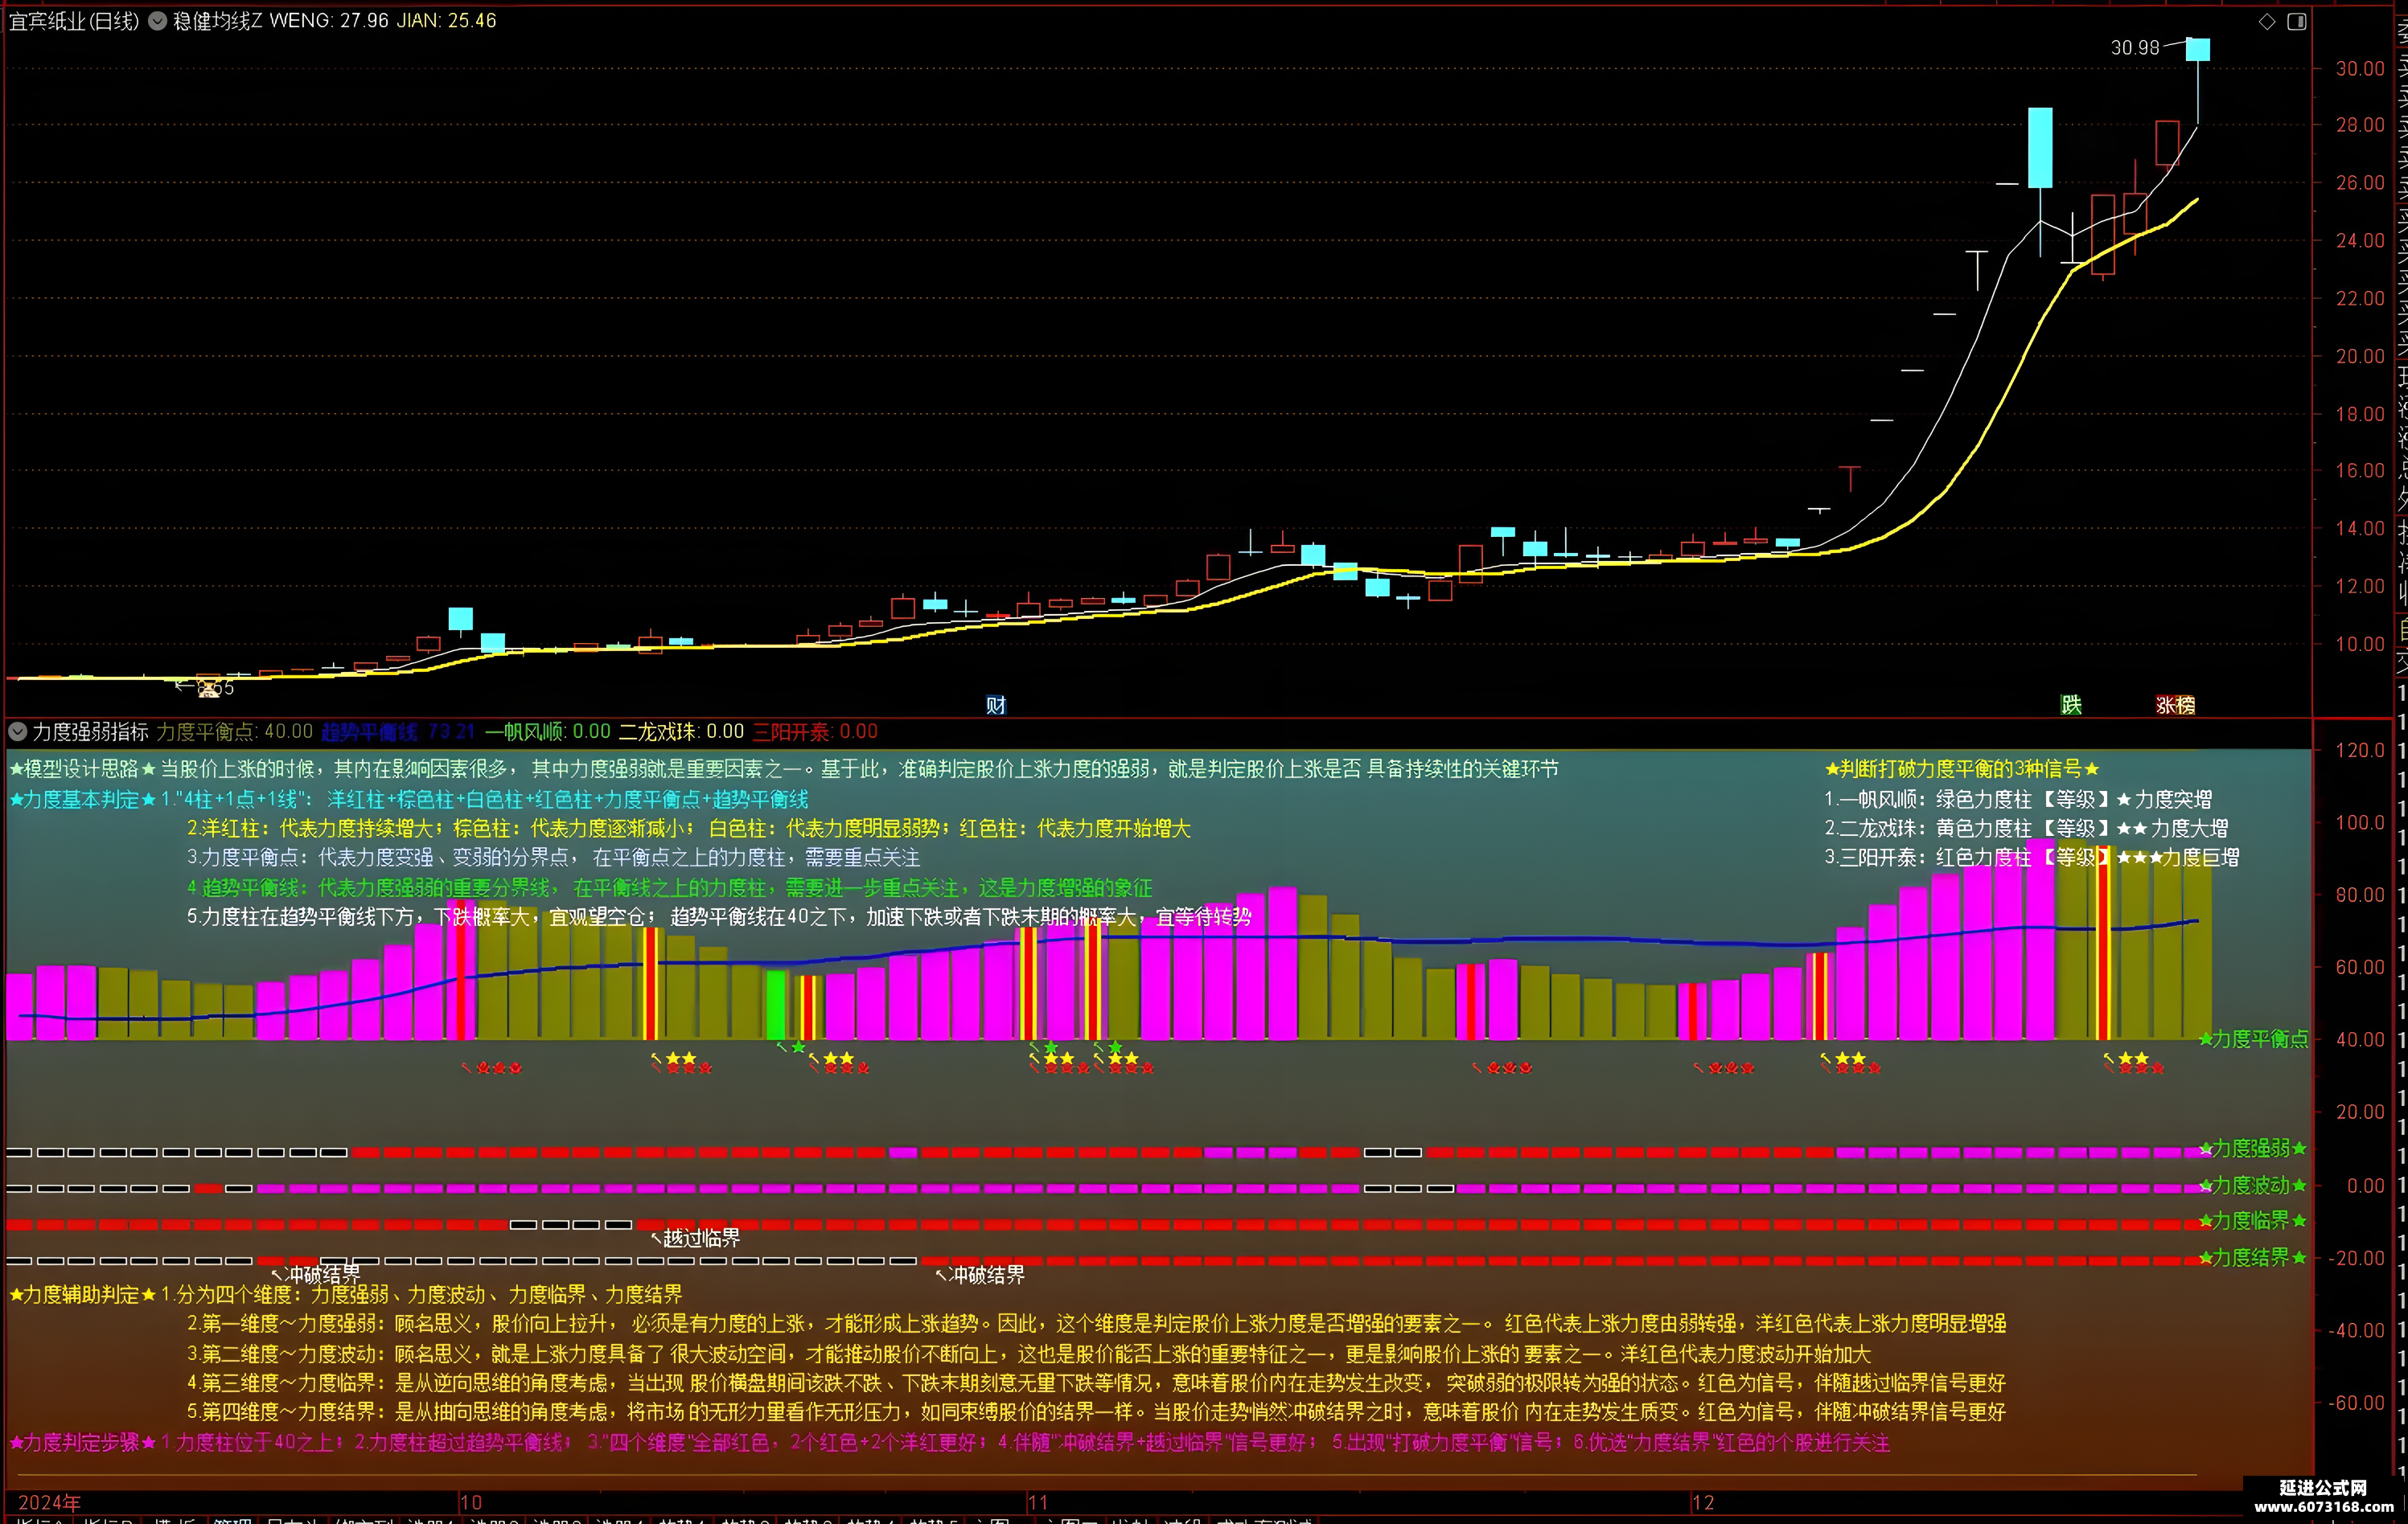Click the 宜宾纸业(日线) stock title

[74, 21]
